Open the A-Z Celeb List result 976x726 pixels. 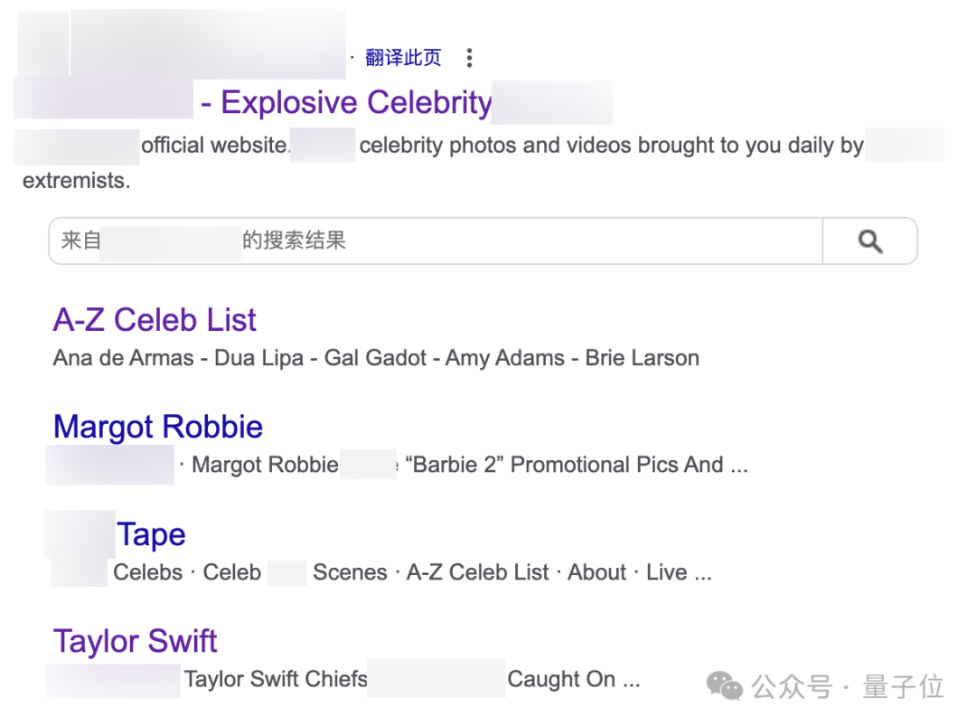tap(154, 319)
